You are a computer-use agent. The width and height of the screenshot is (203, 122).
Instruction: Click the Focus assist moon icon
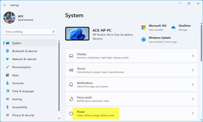pos(71,99)
